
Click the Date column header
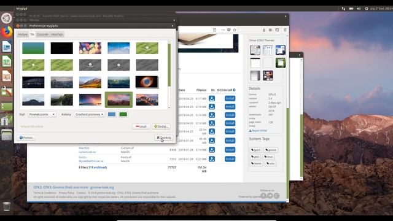click(182, 90)
